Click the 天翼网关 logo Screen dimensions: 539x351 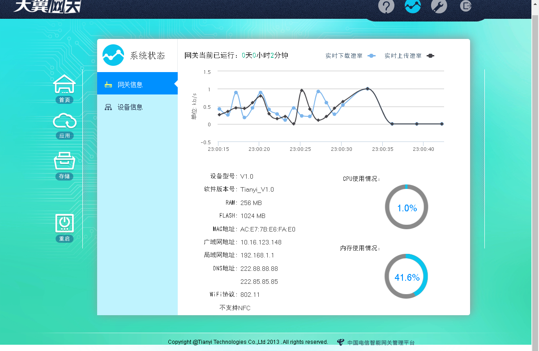pos(47,6)
